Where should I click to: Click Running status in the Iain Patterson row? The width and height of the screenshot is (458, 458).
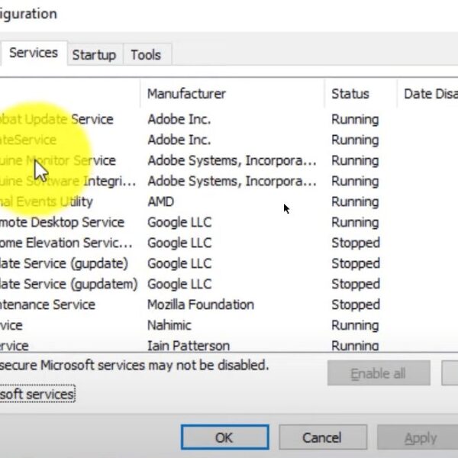tap(355, 346)
